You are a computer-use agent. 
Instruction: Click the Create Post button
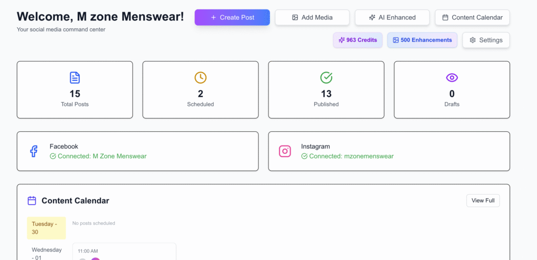(x=232, y=17)
